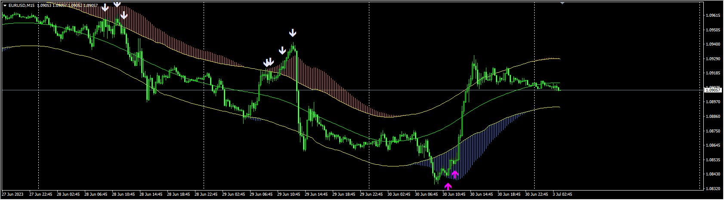This screenshot has height=200, width=724.
Task: Click the 3 Jul 02:45 time label
Action: (563, 194)
